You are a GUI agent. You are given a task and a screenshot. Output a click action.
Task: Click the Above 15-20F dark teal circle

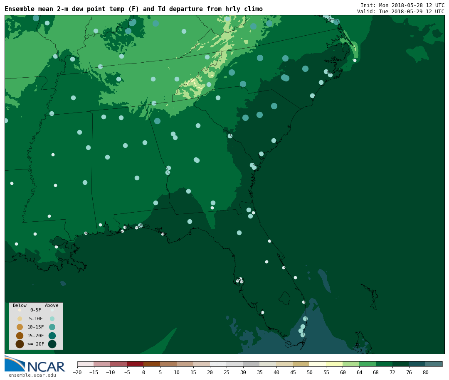point(52,336)
